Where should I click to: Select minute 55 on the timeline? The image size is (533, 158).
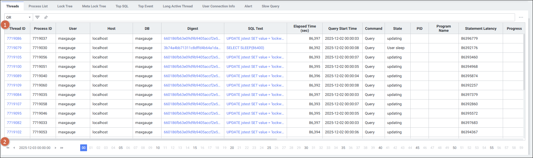pos(492,148)
